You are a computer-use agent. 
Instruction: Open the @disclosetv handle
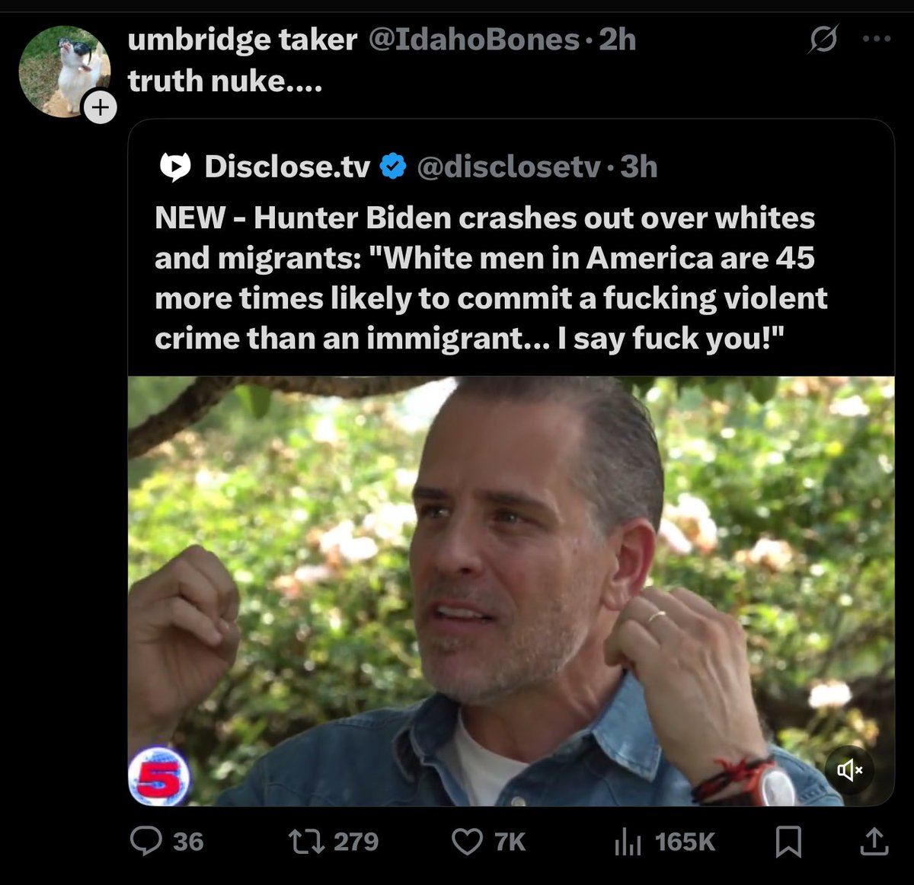tap(509, 167)
